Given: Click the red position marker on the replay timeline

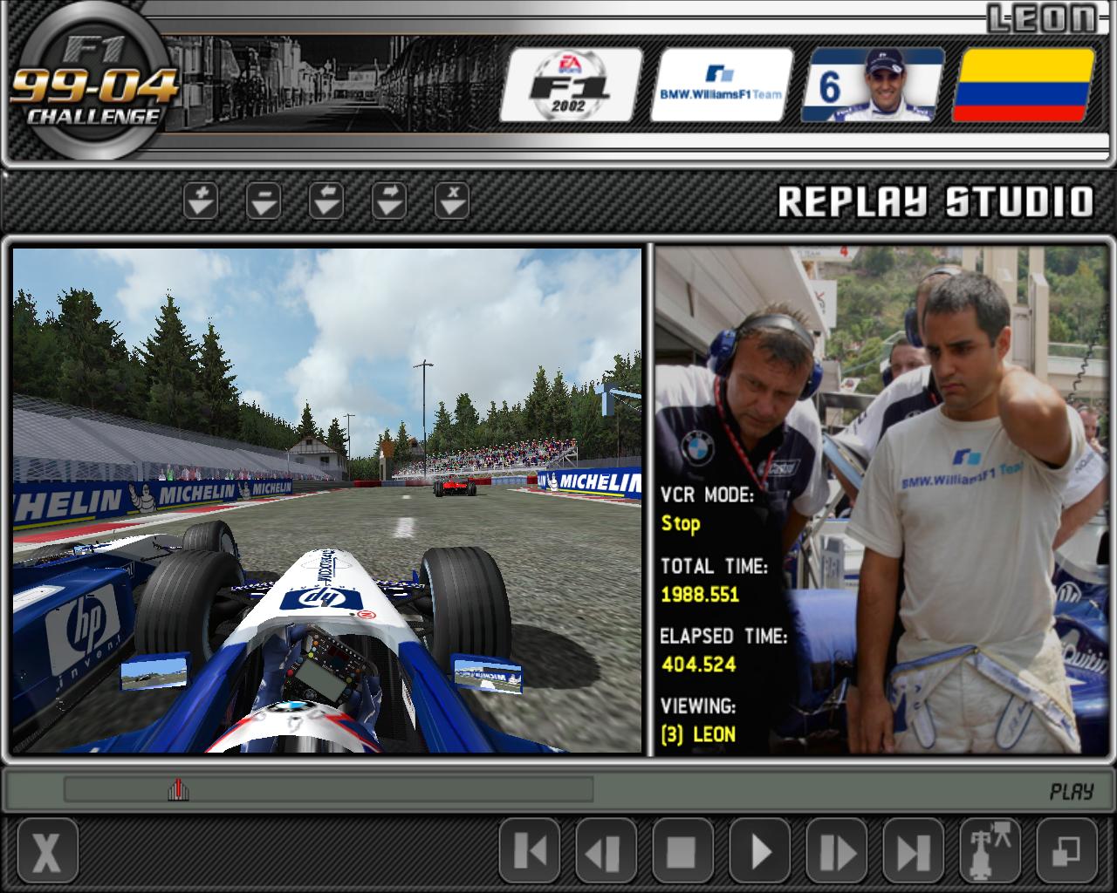Looking at the screenshot, I should click(x=178, y=790).
